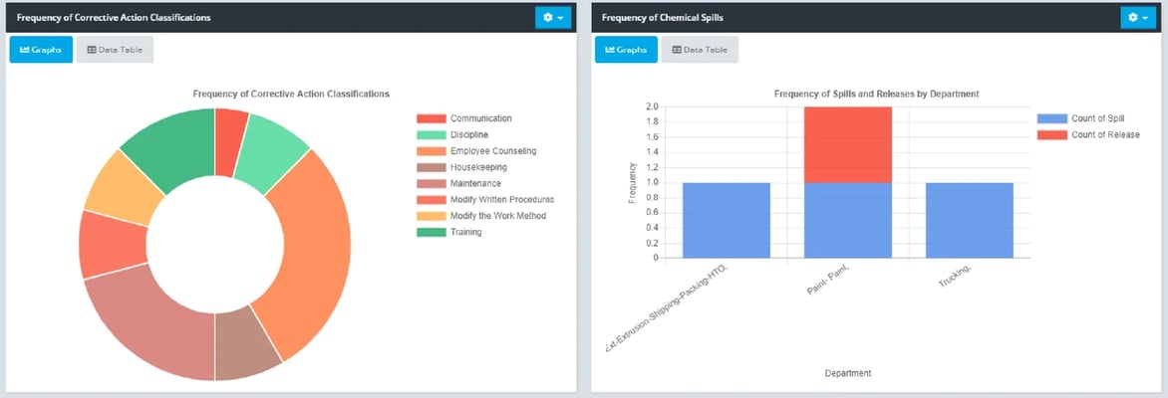
Task: Select Graphs tab in Chemical Spills panel
Action: click(x=626, y=50)
